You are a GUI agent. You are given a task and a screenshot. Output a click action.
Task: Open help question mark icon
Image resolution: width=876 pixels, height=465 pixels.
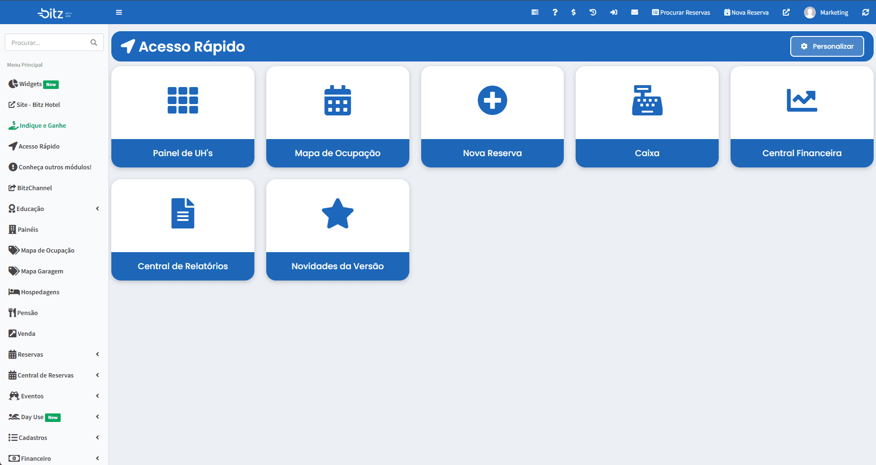pos(555,12)
